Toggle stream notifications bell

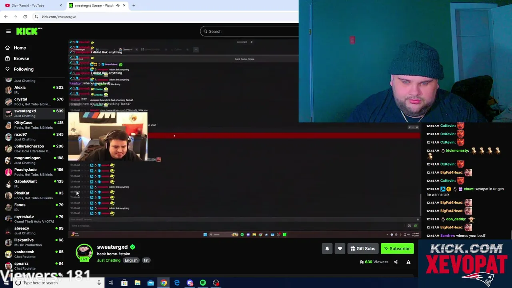327,248
